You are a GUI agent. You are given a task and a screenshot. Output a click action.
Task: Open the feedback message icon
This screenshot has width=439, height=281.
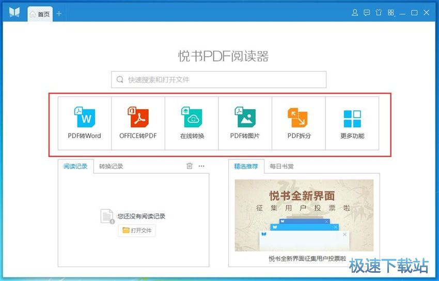(x=367, y=12)
